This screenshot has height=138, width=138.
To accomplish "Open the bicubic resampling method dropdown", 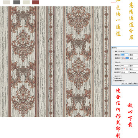I will tap(130, 83).
